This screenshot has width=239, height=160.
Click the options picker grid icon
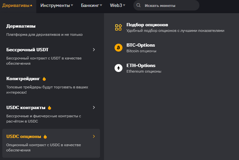pyautogui.click(x=118, y=27)
